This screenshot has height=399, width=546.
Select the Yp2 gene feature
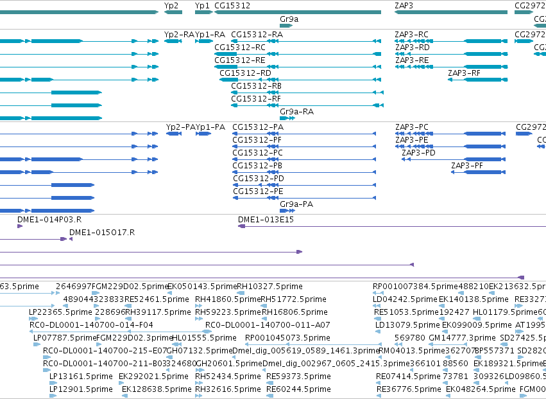coord(173,12)
